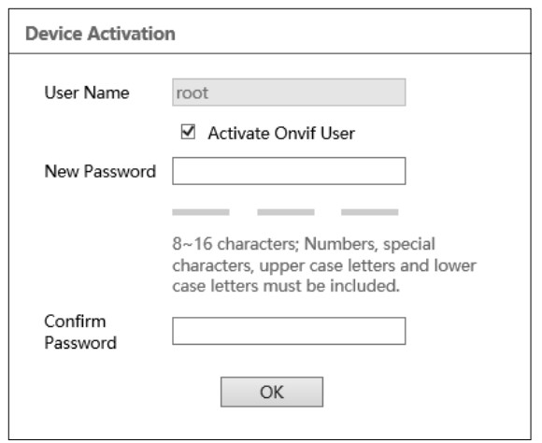Screen dimensions: 542x443
Task: Click the disabled User Name field
Action: point(289,93)
